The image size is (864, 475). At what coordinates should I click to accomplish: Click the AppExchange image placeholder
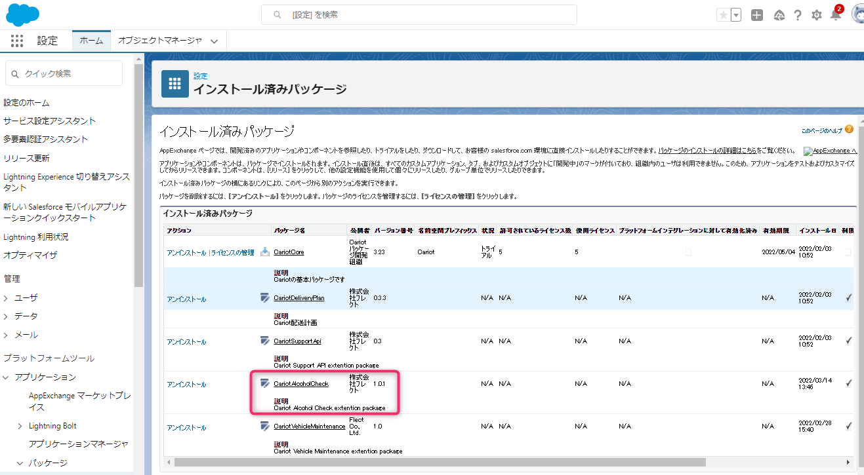(x=831, y=151)
